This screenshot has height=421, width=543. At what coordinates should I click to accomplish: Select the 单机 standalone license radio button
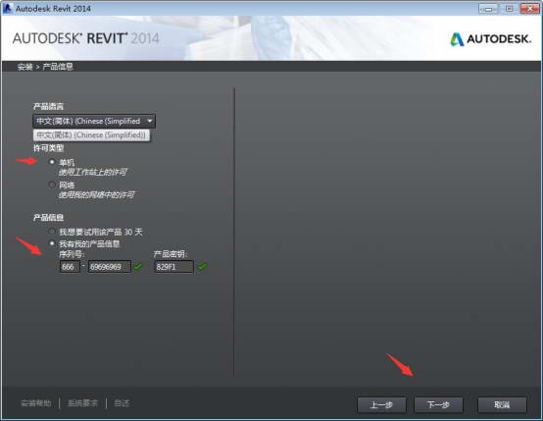(x=52, y=162)
